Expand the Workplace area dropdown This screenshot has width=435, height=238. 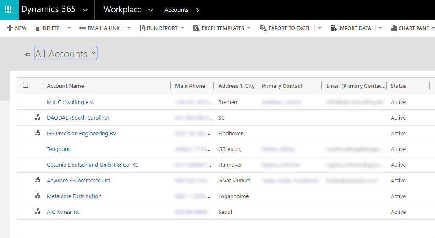tap(150, 10)
